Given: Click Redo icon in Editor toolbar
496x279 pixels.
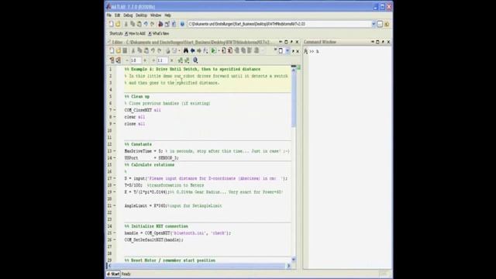Looking at the screenshot, I should click(x=159, y=50).
